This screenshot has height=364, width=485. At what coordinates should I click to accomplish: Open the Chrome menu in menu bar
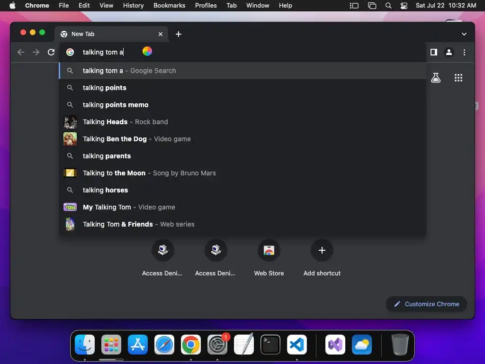pos(37,5)
